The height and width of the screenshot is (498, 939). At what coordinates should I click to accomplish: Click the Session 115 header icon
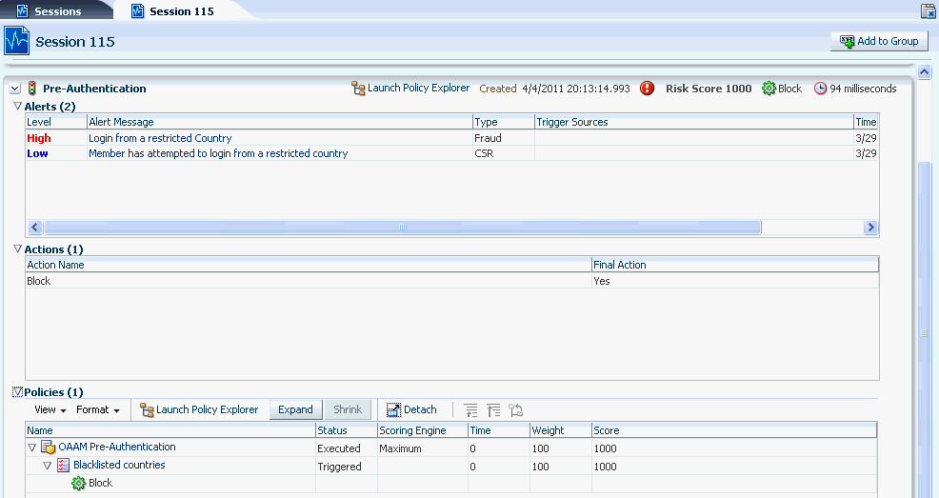click(17, 41)
